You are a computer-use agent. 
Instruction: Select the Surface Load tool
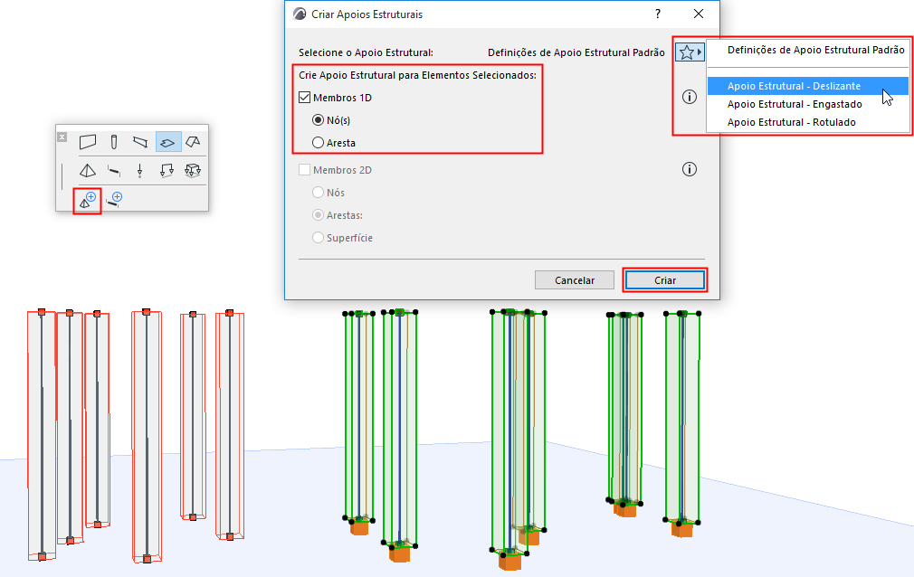pos(193,170)
